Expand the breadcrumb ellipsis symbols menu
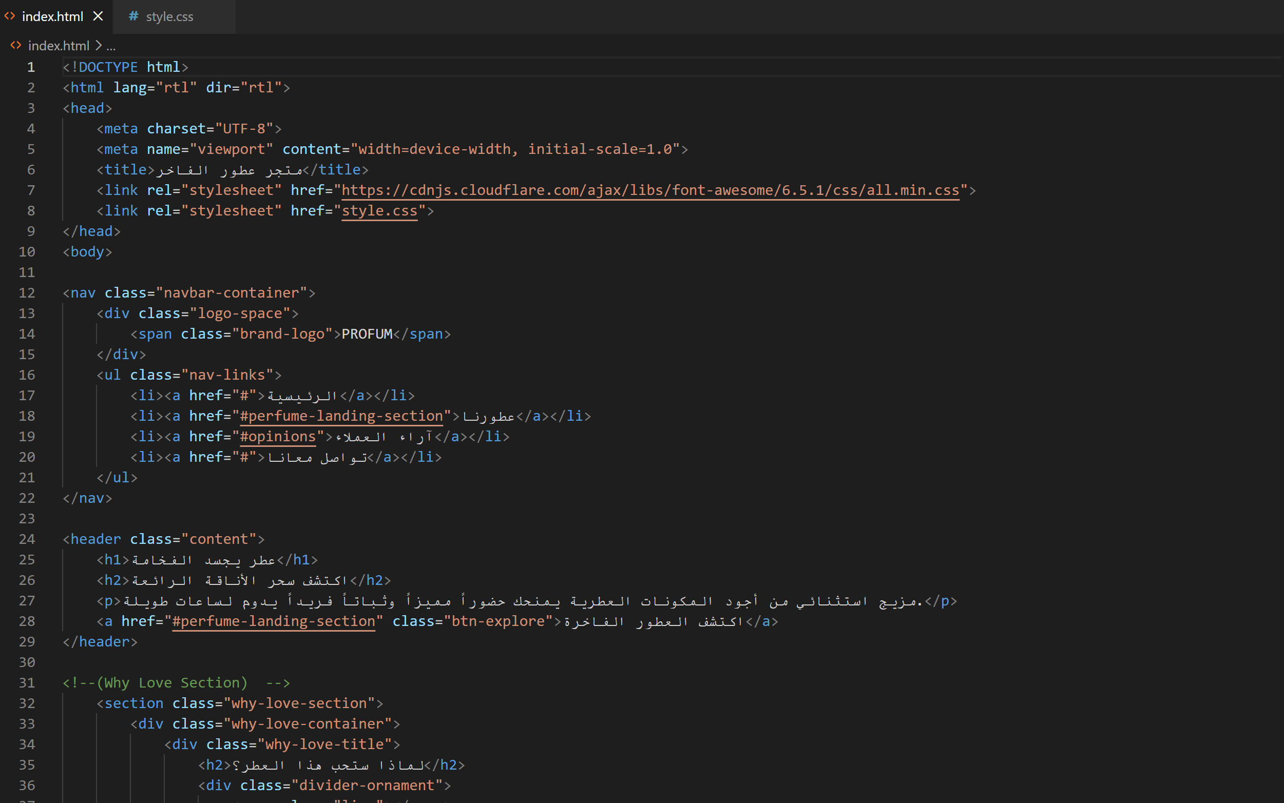 [110, 47]
